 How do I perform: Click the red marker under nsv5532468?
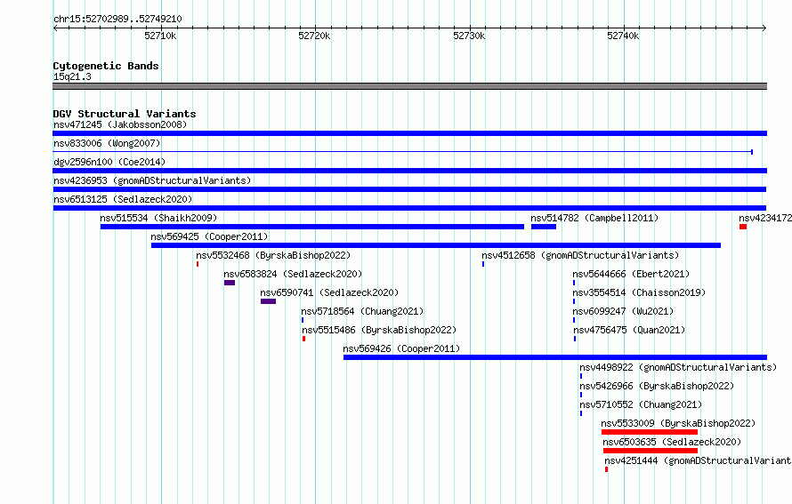click(x=198, y=264)
